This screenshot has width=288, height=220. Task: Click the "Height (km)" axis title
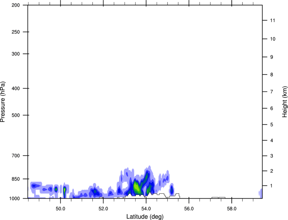coord(285,102)
